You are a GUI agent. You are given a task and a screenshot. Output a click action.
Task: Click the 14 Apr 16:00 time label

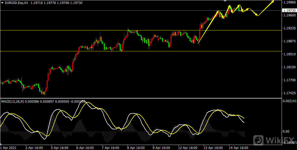coord(238,148)
